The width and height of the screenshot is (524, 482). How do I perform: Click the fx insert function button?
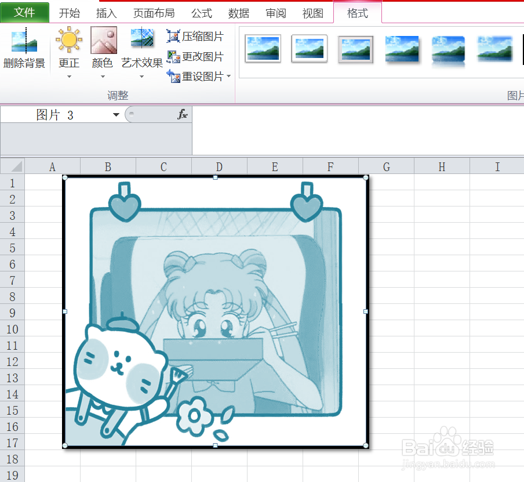(182, 114)
